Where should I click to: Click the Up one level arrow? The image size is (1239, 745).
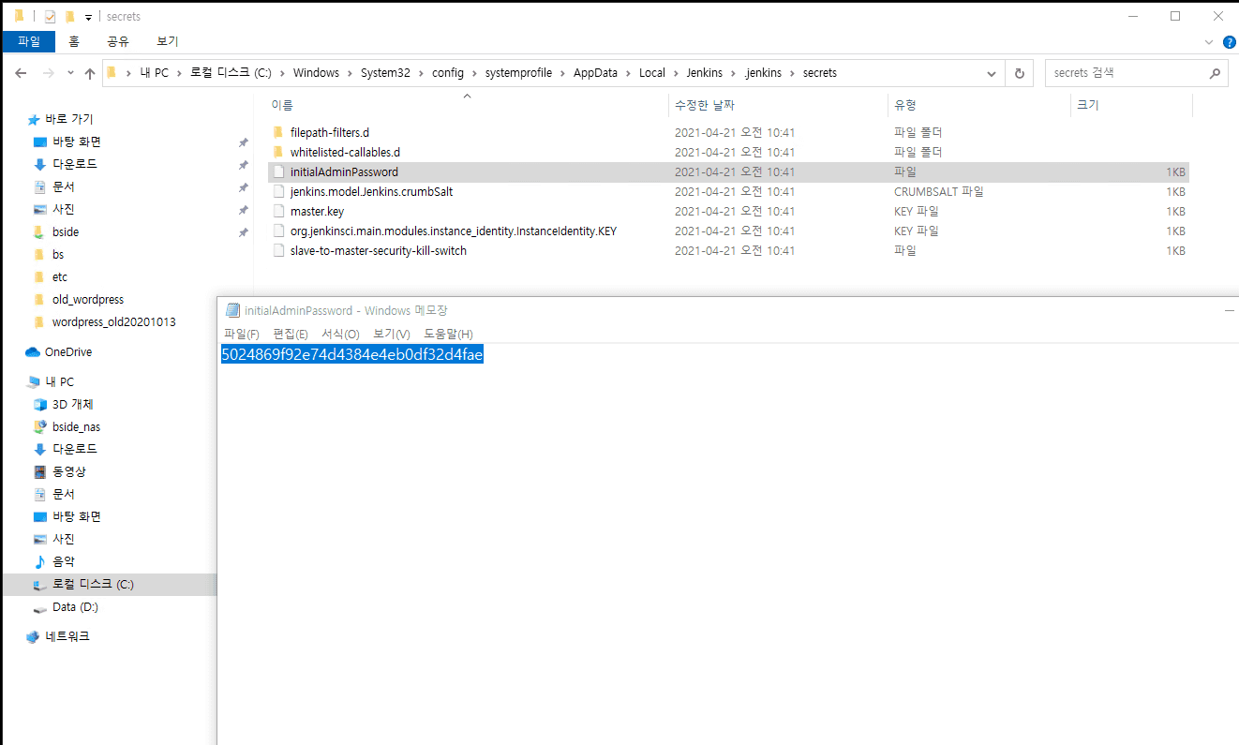coord(90,73)
